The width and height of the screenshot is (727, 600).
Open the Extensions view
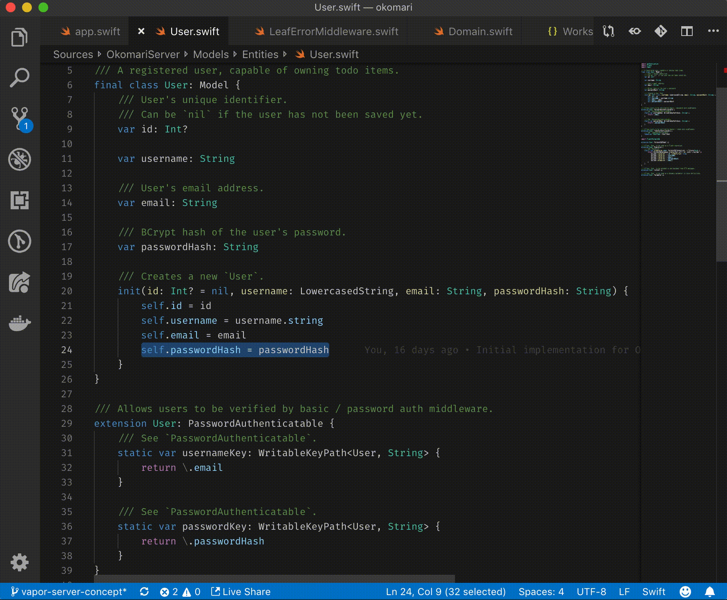pos(19,200)
